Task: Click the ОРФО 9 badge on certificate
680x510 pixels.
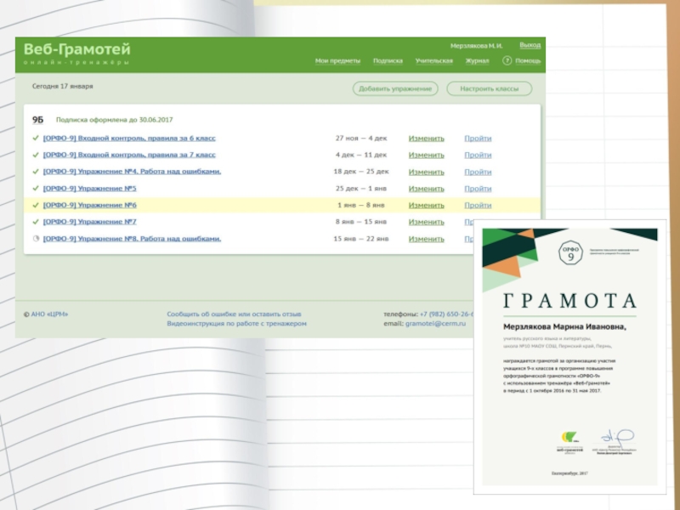Action: [570, 252]
